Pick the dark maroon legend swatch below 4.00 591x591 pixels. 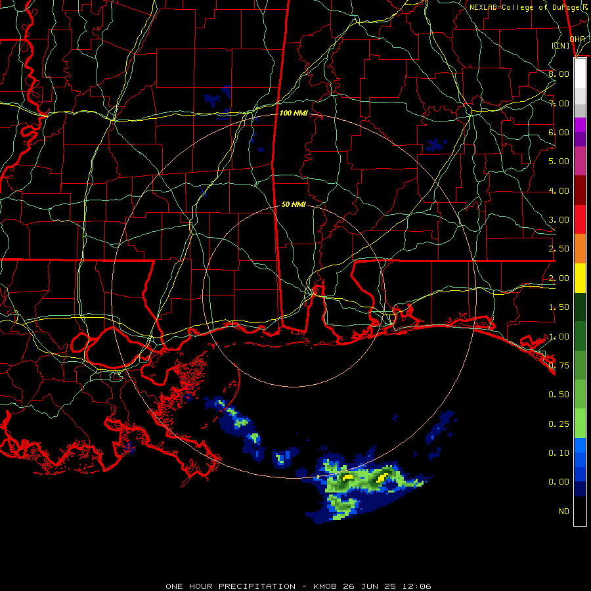(580, 190)
